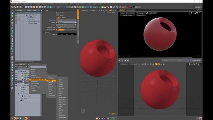Open the Locator dropdown
Viewport: 213px width, 120px height.
(67, 25)
